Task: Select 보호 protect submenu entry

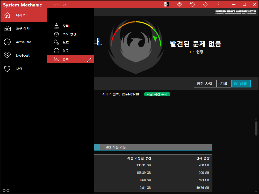Action: [x=70, y=42]
